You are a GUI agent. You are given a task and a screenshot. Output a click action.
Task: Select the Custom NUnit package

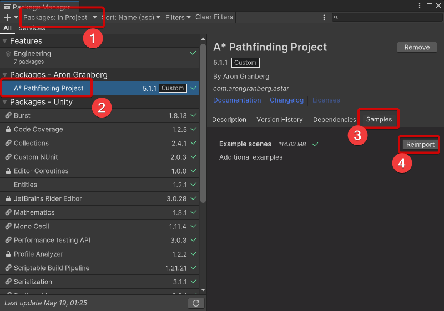pos(100,157)
